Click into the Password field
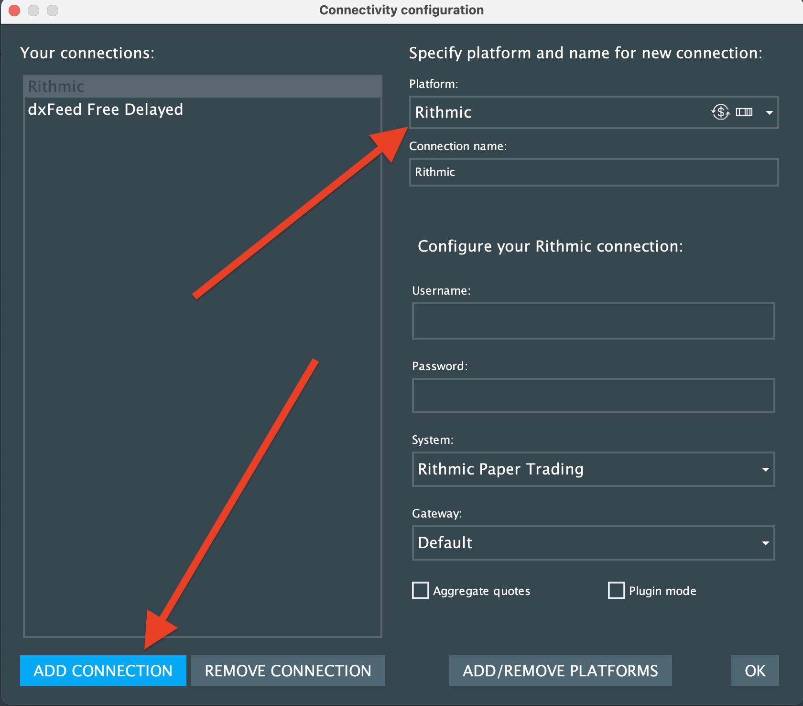The image size is (803, 706). [593, 396]
